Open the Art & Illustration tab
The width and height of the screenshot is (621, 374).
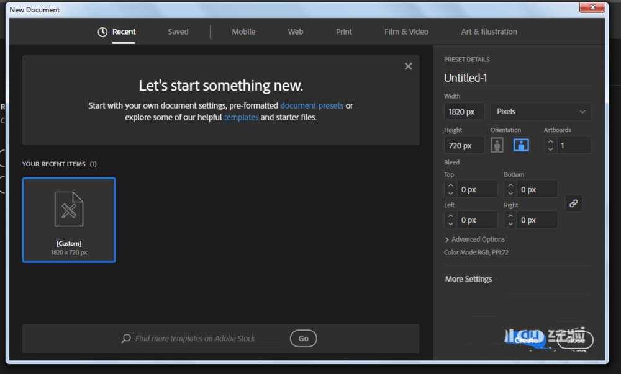489,32
